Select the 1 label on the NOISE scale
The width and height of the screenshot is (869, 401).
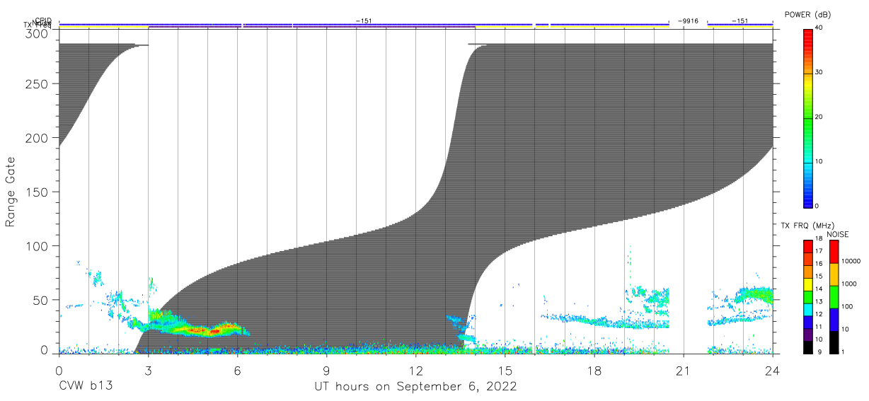pyautogui.click(x=844, y=351)
